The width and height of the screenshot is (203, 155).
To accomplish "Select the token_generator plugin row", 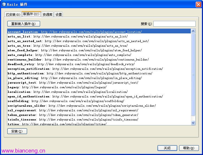I will point(99,115).
